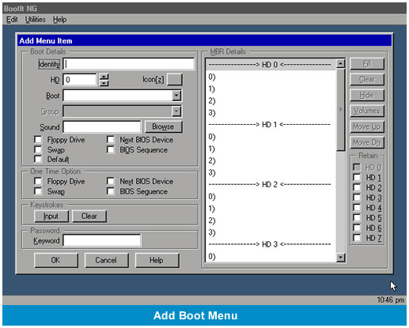The image size is (409, 328).
Task: Click the Hide button
Action: [x=367, y=95]
